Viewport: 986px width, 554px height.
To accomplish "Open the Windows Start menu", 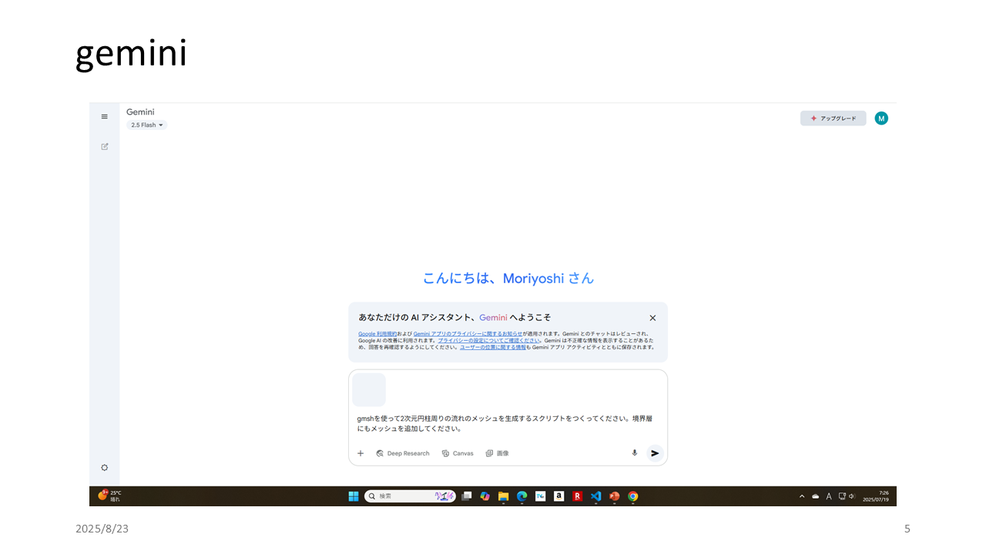I will point(354,496).
